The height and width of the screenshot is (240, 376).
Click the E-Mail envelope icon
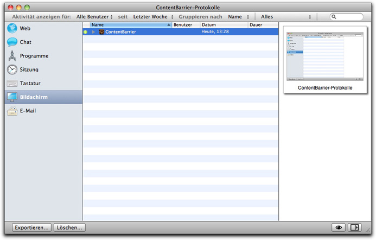[x=12, y=111]
